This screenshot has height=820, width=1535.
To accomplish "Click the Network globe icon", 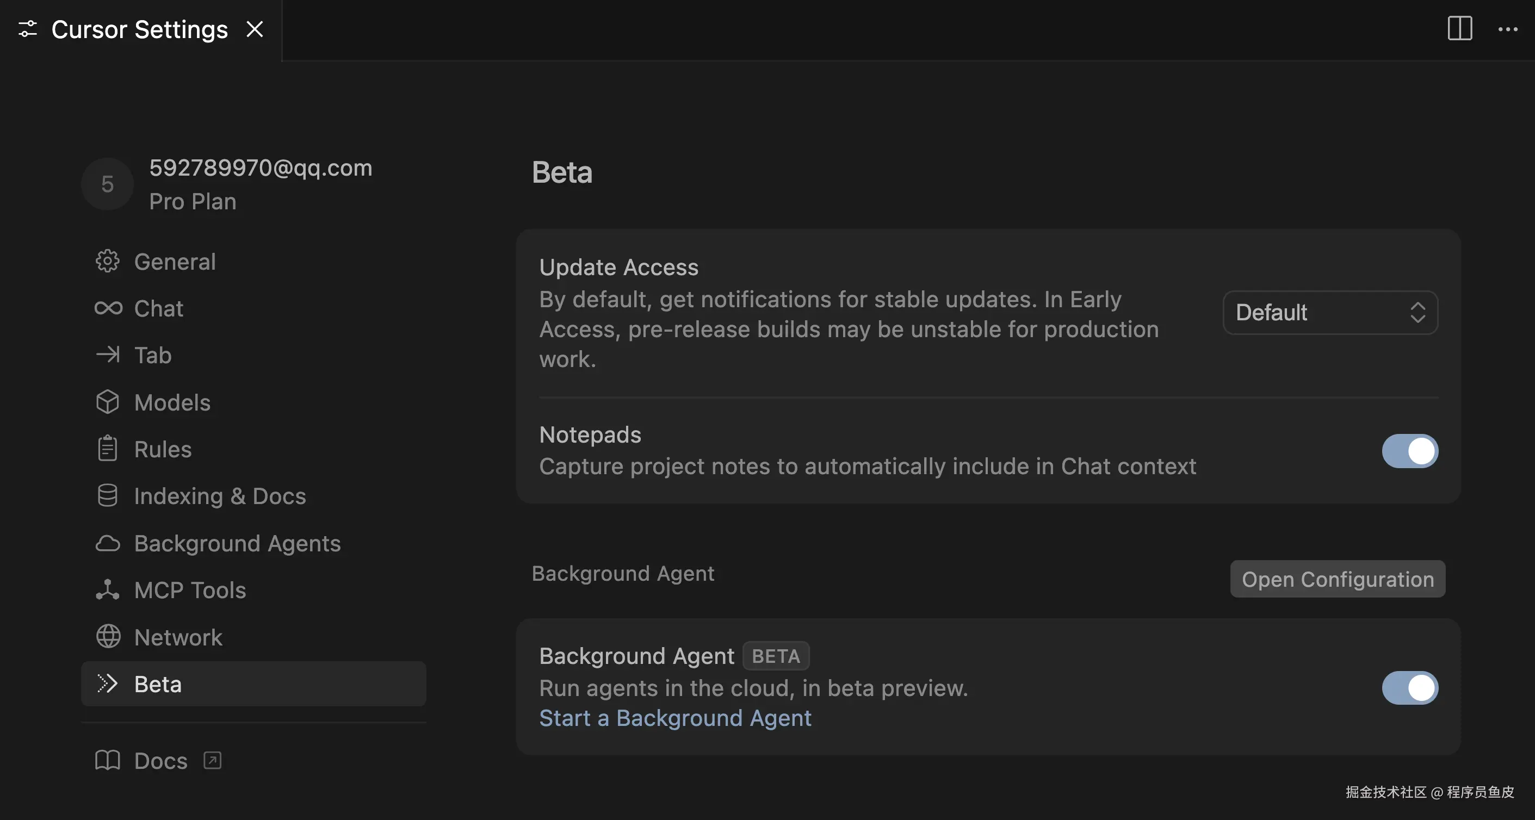I will [x=108, y=637].
